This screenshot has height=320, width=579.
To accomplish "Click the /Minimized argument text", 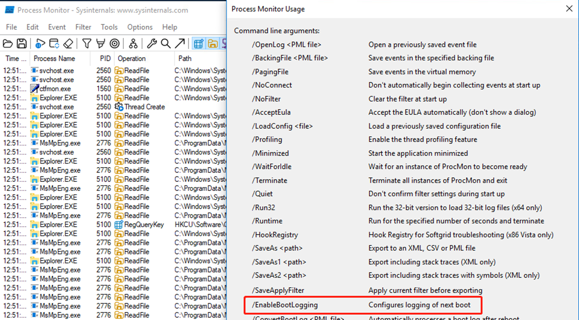I will 270,153.
